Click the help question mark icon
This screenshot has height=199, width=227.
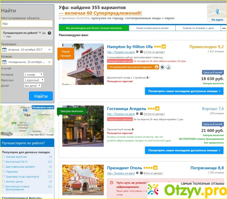coord(49,33)
